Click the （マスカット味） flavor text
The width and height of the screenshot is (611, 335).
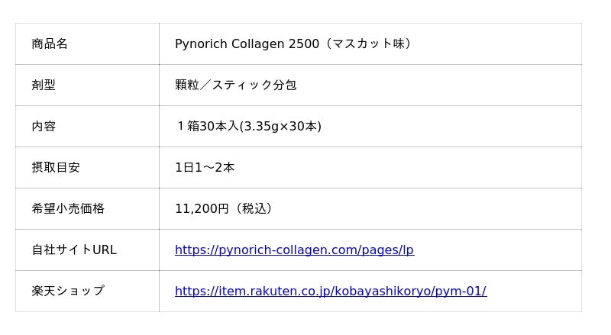click(x=368, y=43)
